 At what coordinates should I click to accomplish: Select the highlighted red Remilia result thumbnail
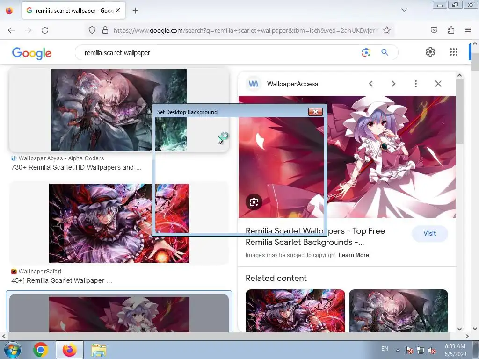click(x=119, y=314)
